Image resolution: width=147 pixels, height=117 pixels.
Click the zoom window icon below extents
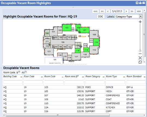[x=140, y=62]
